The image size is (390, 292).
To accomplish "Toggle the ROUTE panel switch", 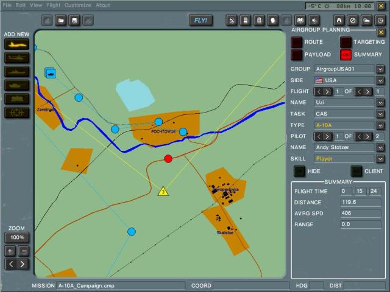I will [296, 42].
